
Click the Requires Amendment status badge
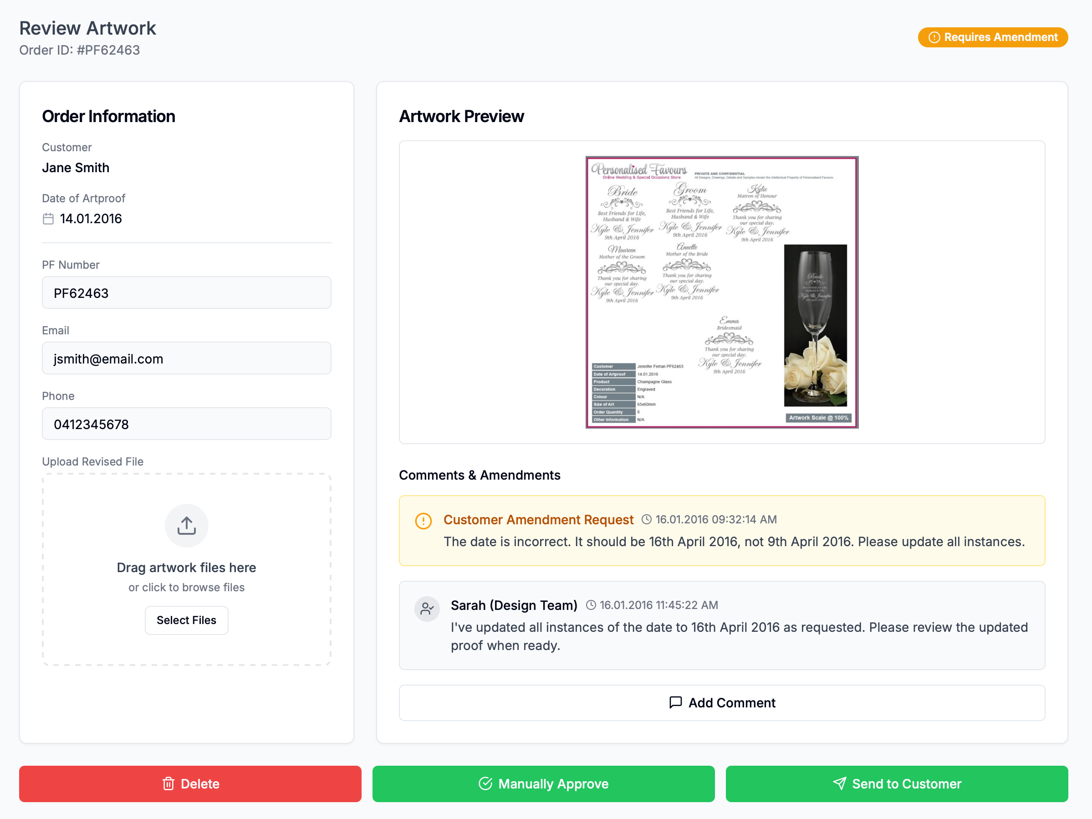(x=992, y=36)
